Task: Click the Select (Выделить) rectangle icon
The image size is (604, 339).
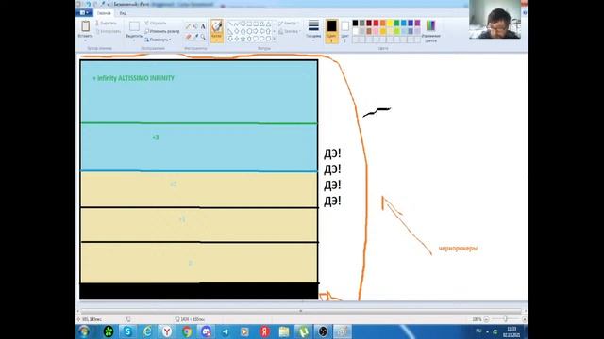Action: (134, 26)
